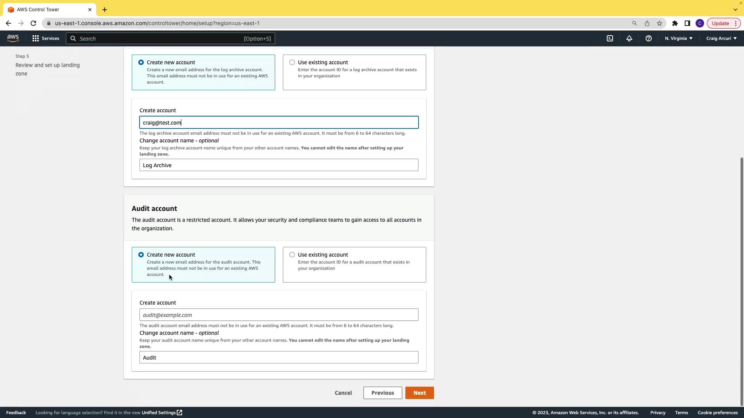744x418 pixels.
Task: Open notifications bell icon
Action: point(629,38)
